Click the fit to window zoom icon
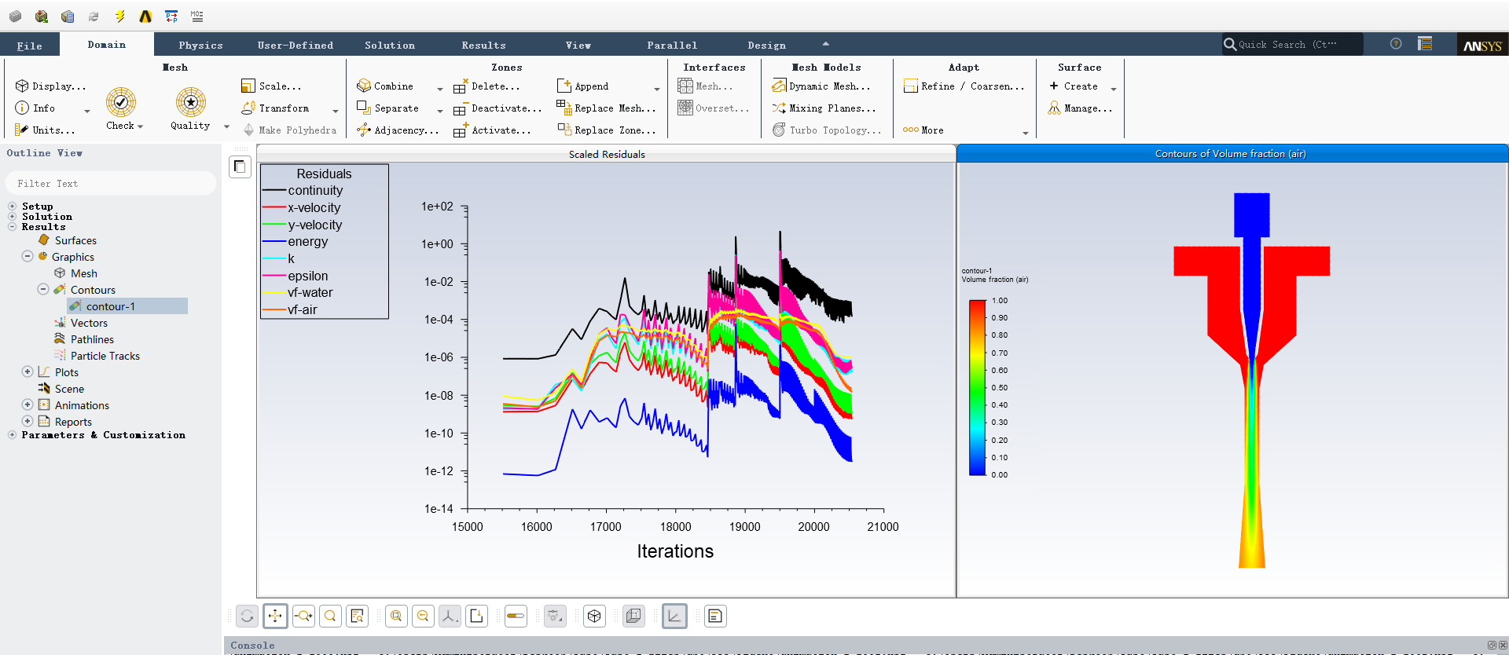Viewport: 1509px width, 655px height. 396,617
